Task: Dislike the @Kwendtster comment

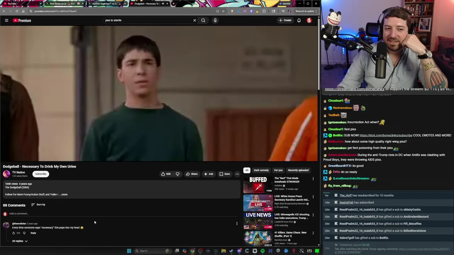Action: [24, 233]
